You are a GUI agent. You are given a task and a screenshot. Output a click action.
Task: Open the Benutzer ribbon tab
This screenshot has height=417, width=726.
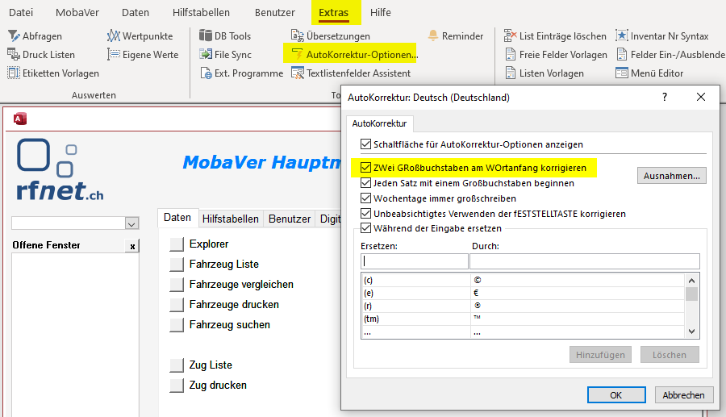tap(274, 12)
